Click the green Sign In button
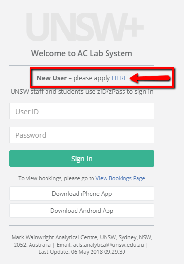 tap(82, 159)
